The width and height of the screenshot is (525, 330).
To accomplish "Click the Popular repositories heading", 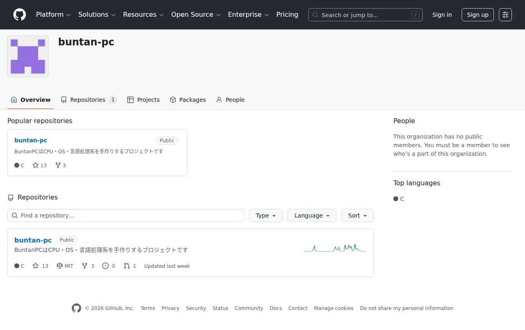I will coord(40,121).
